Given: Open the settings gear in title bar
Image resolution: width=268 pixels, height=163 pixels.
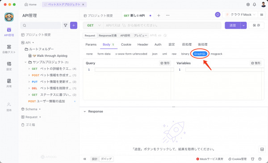Looking at the screenshot, I should pyautogui.click(x=248, y=4).
